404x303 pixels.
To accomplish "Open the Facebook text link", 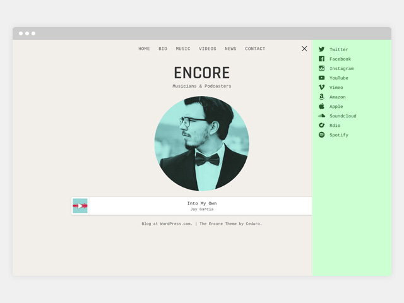I will point(340,59).
